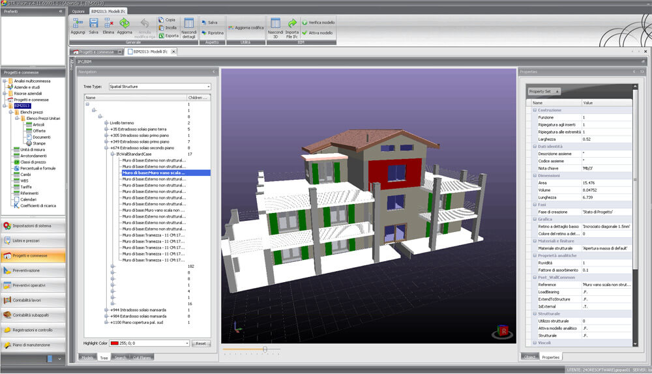Click the Reset button beside Highlight Color
The height and width of the screenshot is (374, 652).
[201, 343]
